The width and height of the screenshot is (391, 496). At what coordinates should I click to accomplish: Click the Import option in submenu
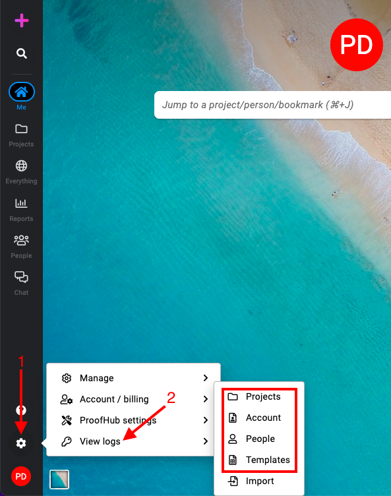pyautogui.click(x=259, y=481)
